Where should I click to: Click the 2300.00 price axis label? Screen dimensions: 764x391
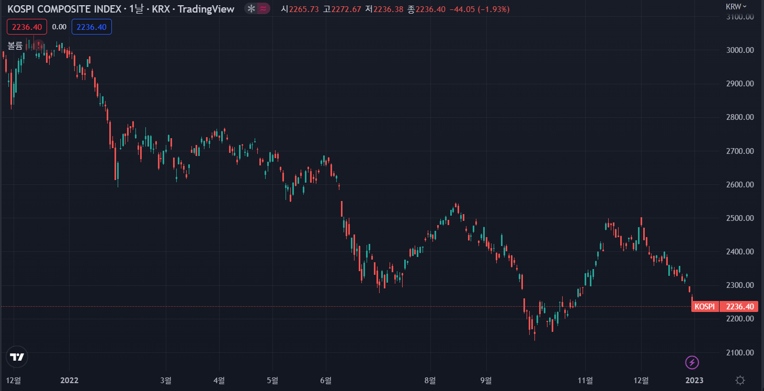click(739, 285)
